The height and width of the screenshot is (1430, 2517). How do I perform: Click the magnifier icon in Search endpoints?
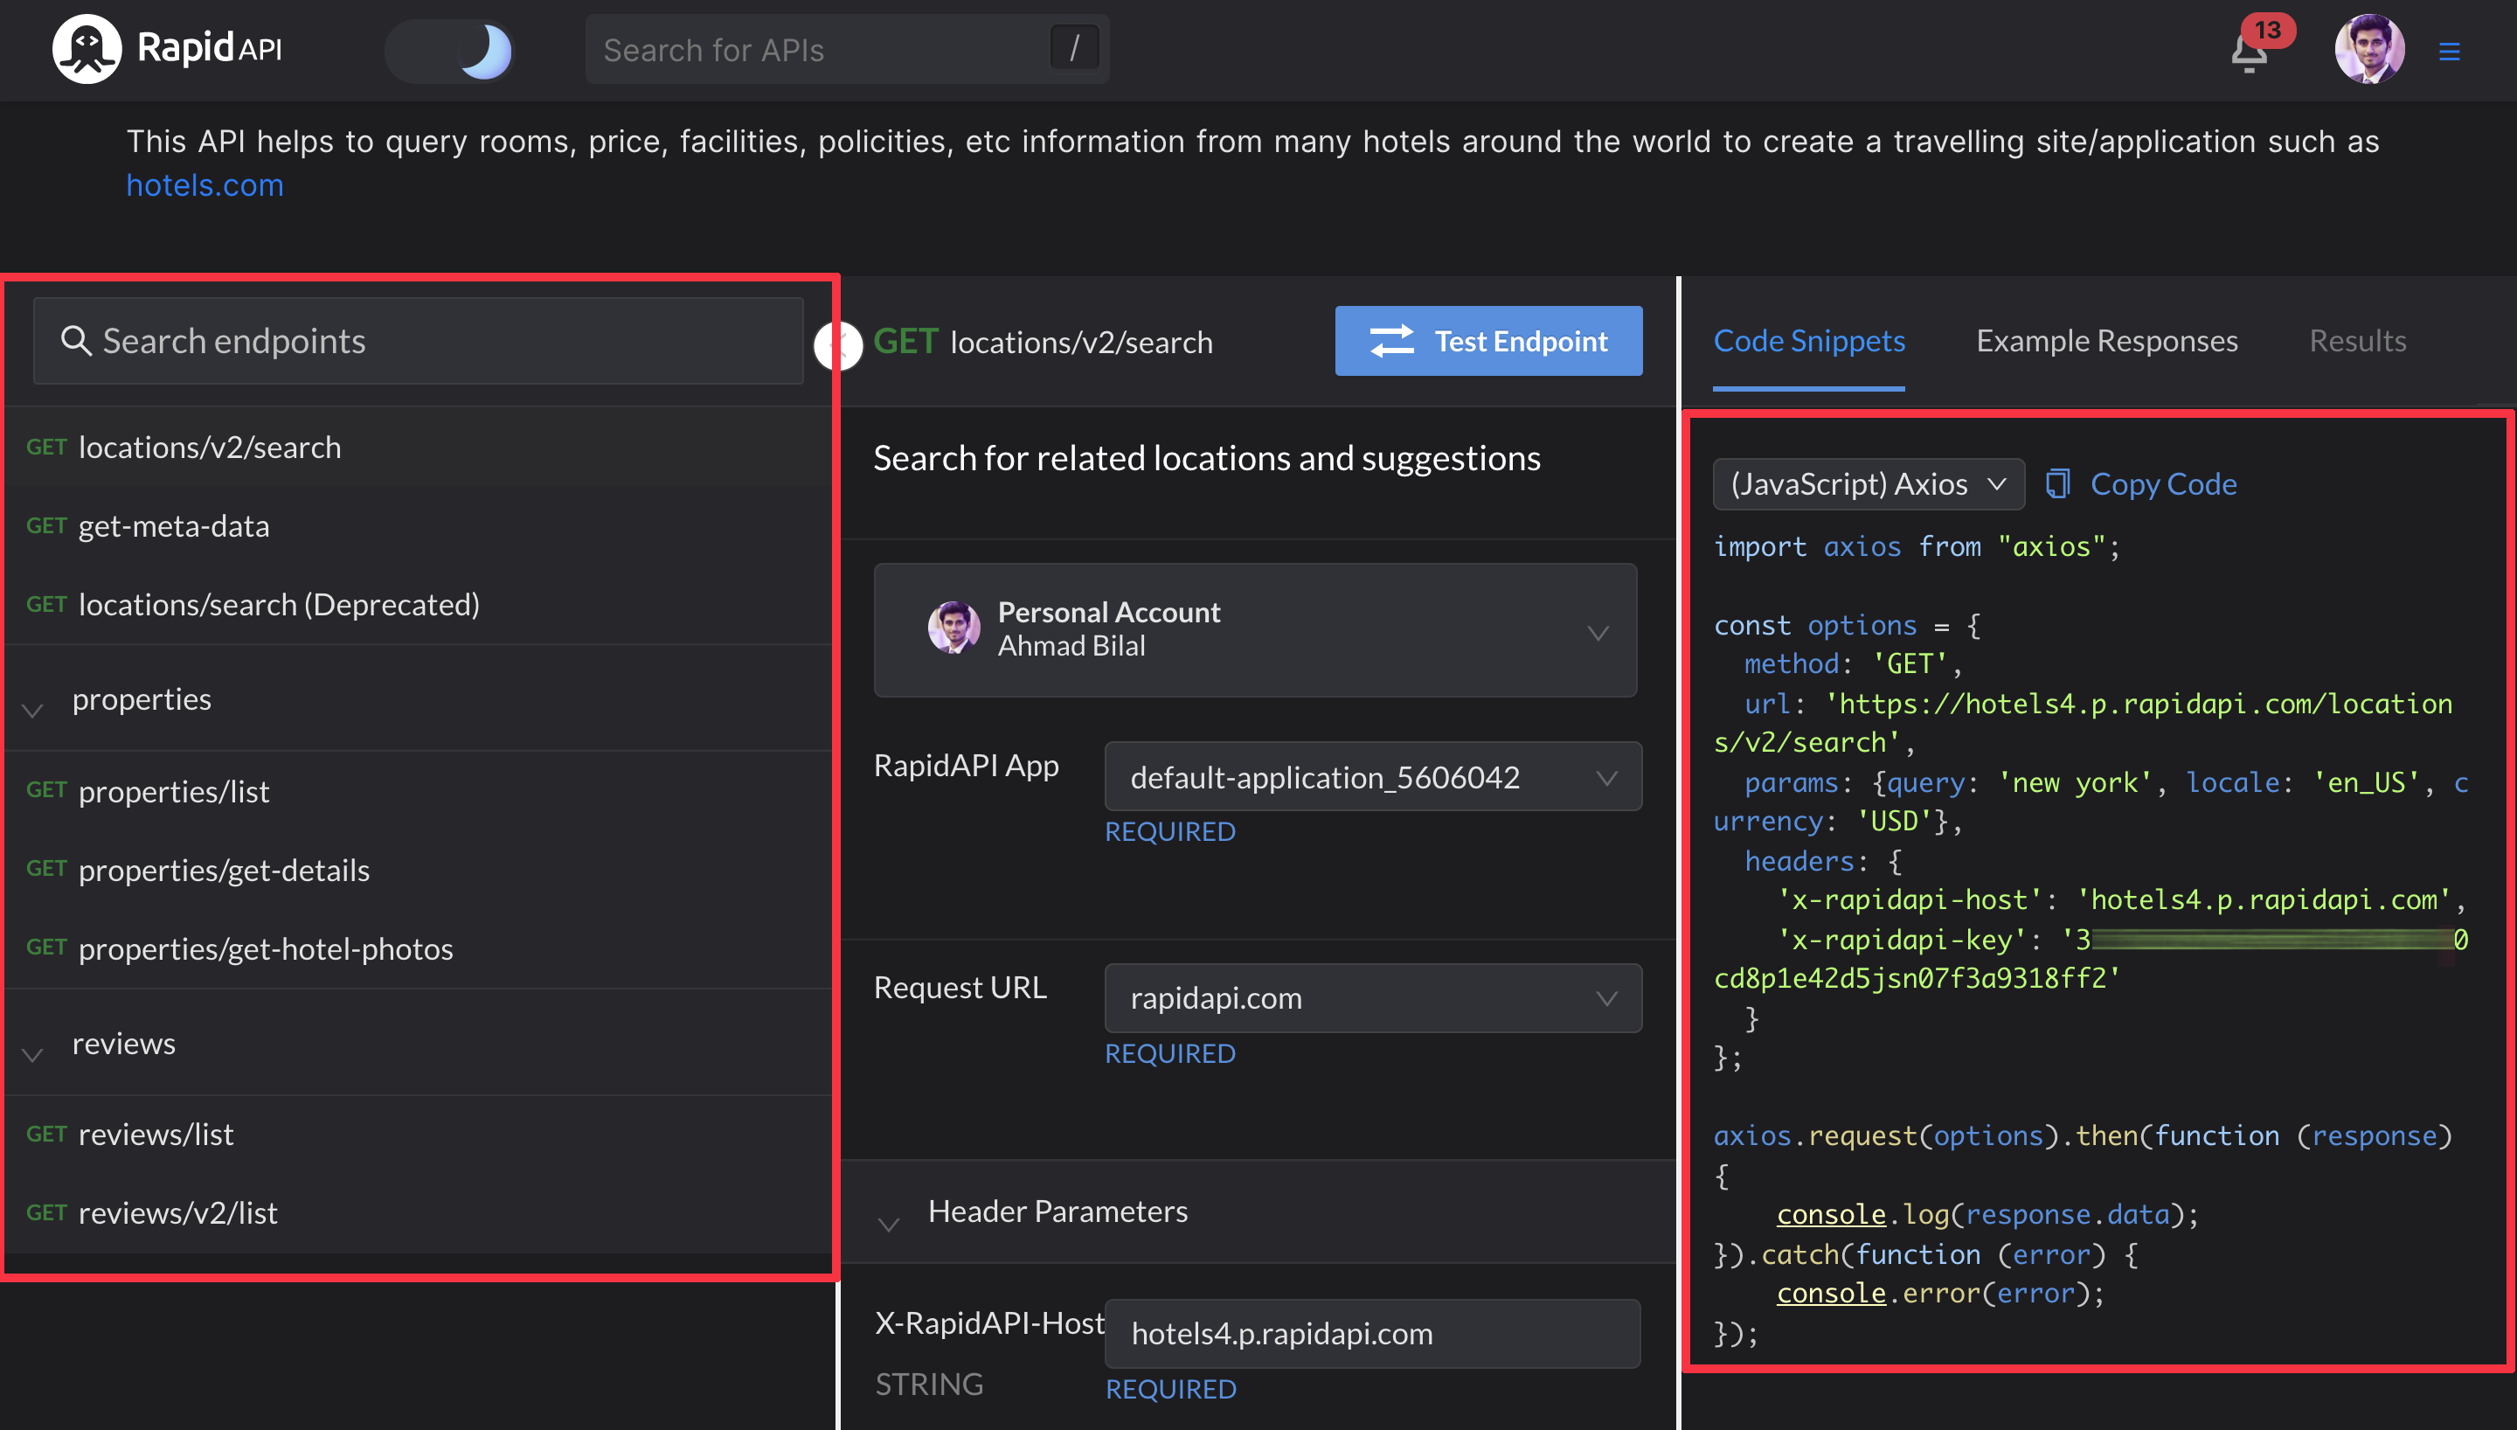75,341
